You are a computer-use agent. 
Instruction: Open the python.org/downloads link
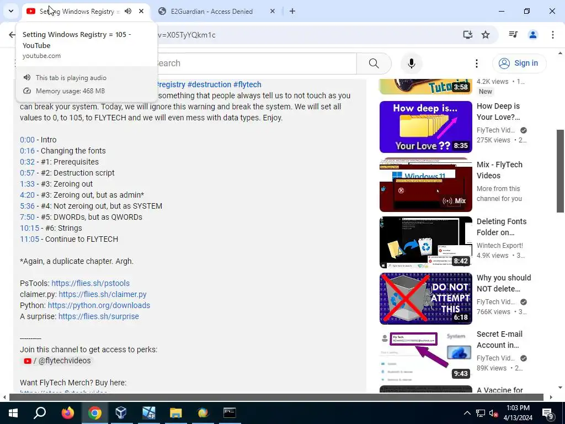pyautogui.click(x=99, y=305)
